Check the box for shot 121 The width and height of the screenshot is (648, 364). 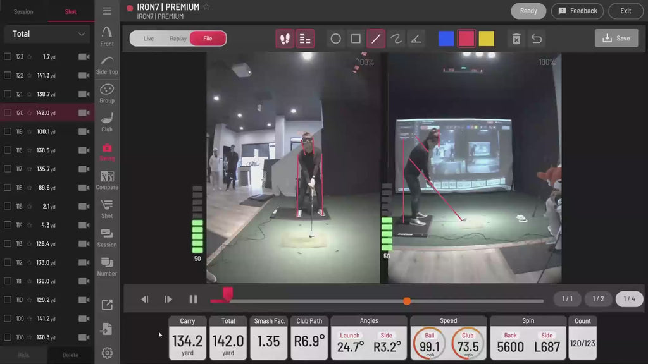[x=8, y=94]
